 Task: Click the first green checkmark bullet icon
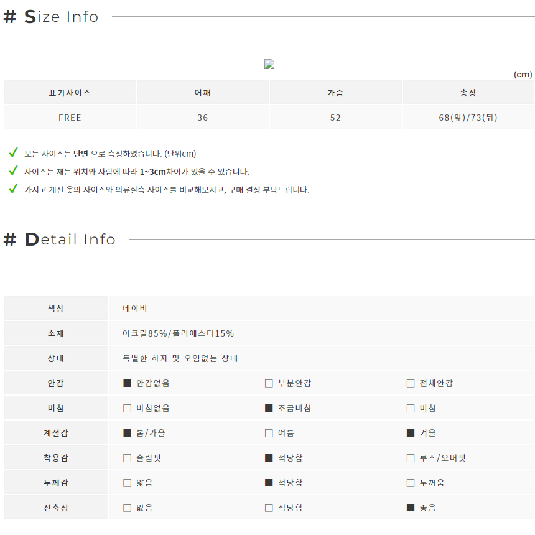point(13,152)
